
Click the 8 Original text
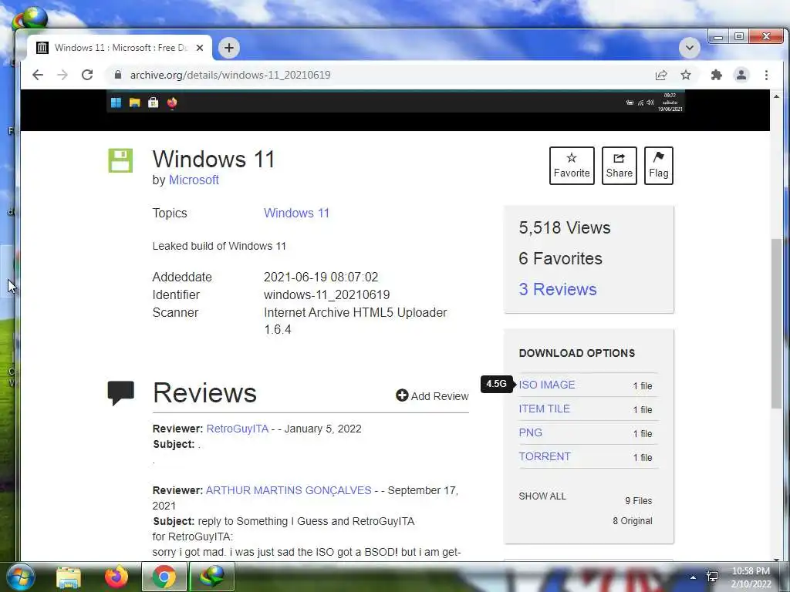tap(633, 521)
